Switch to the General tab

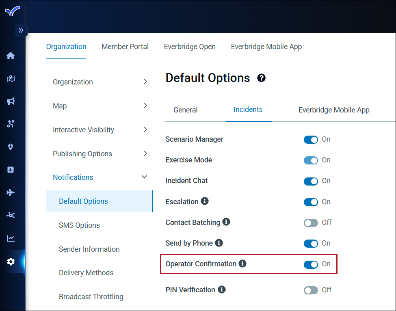point(186,110)
